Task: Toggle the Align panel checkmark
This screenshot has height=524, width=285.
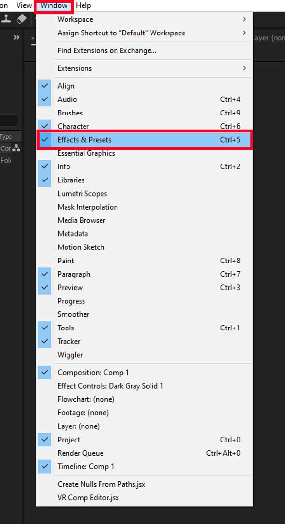Action: (45, 86)
